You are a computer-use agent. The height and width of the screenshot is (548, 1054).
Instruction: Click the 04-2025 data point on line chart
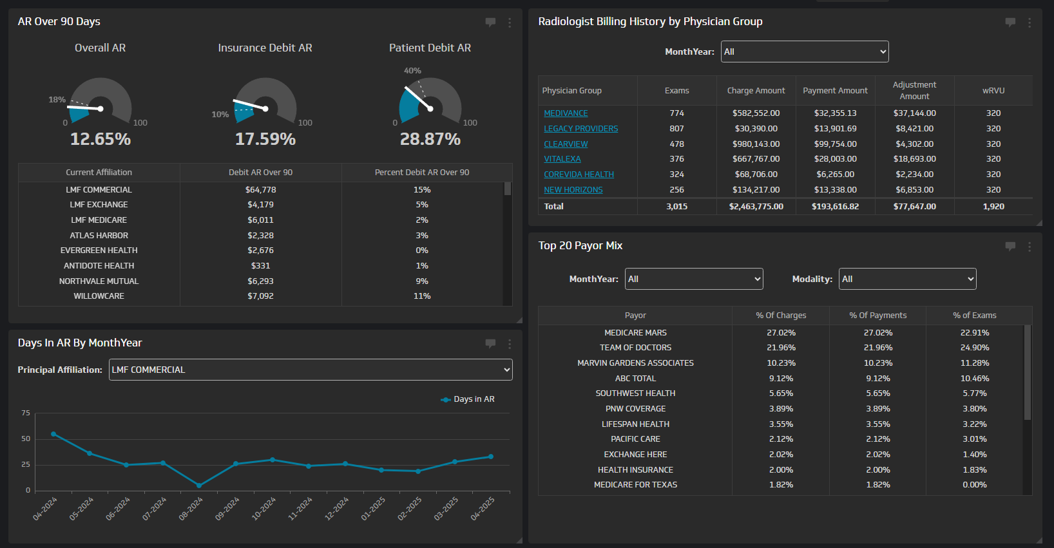coord(491,457)
